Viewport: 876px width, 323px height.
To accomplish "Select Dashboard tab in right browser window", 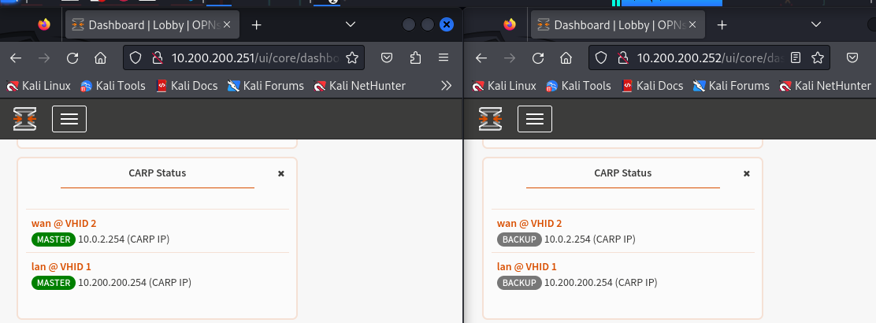I will (618, 24).
